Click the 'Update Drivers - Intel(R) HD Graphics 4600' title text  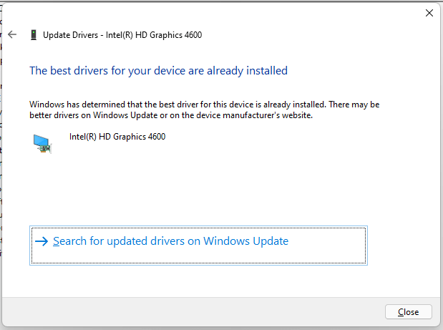tap(122, 35)
